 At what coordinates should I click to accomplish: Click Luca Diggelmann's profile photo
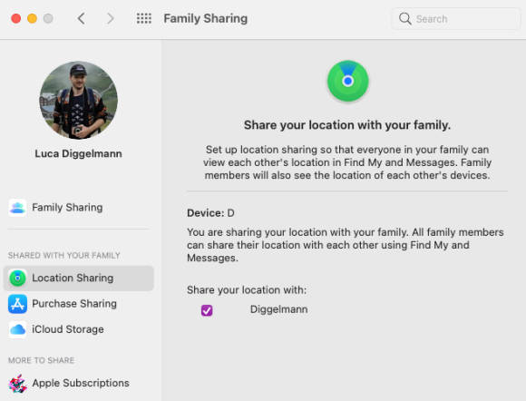click(x=79, y=100)
